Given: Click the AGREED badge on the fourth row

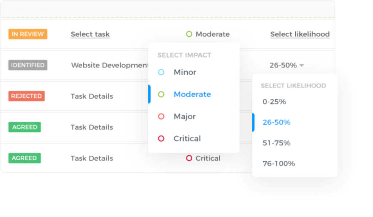Looking at the screenshot, I should (x=24, y=127).
